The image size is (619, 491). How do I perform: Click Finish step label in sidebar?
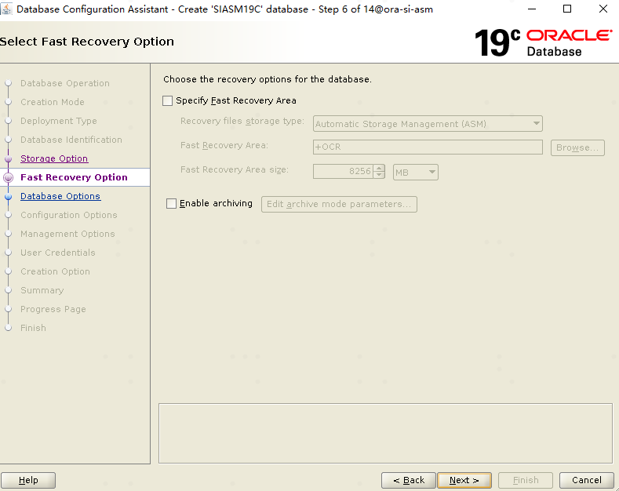point(33,328)
